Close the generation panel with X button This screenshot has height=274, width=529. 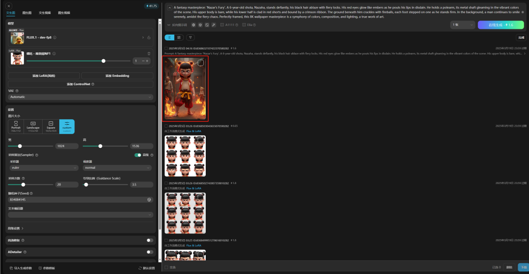pyautogui.click(x=9, y=6)
